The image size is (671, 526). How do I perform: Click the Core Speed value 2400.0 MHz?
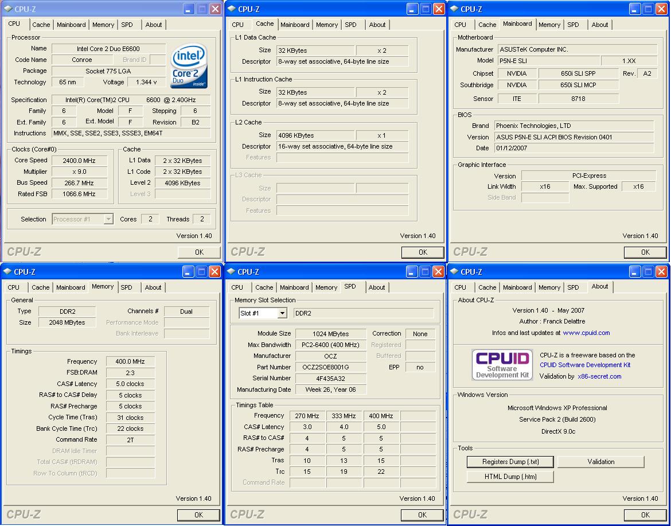coord(79,161)
